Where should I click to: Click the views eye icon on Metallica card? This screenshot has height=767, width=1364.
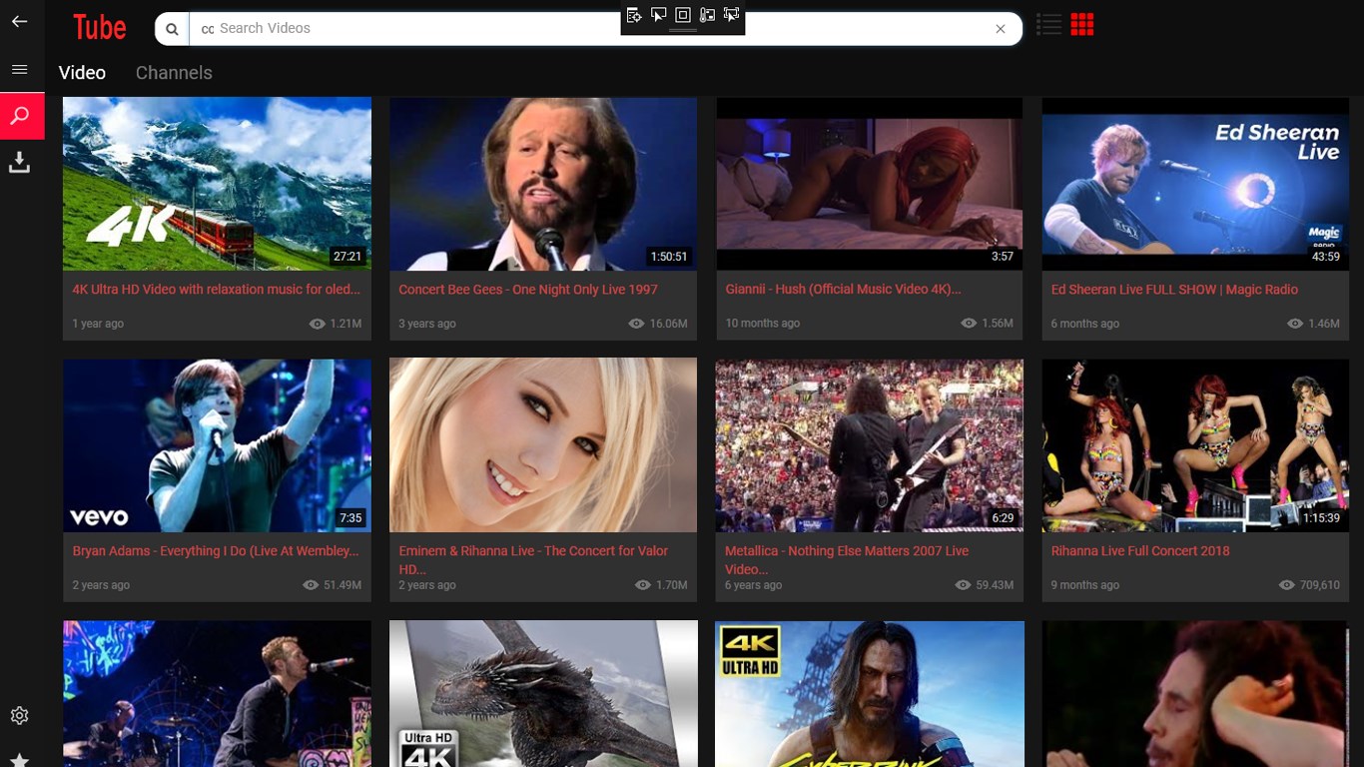tap(963, 585)
